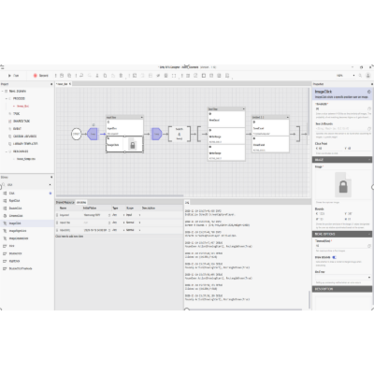Select the DoubleClick activity in the library
Viewport: 374px width, 374px height.
tap(27, 209)
